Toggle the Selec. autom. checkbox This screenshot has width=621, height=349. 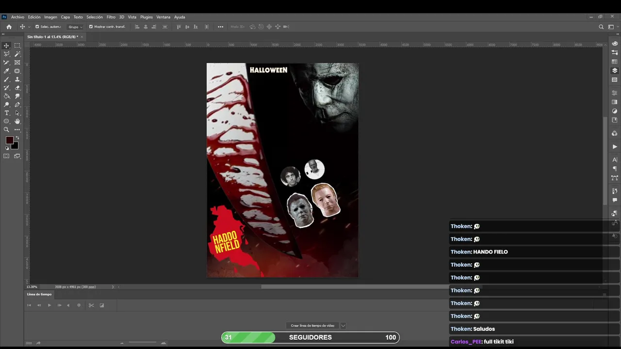click(x=37, y=27)
